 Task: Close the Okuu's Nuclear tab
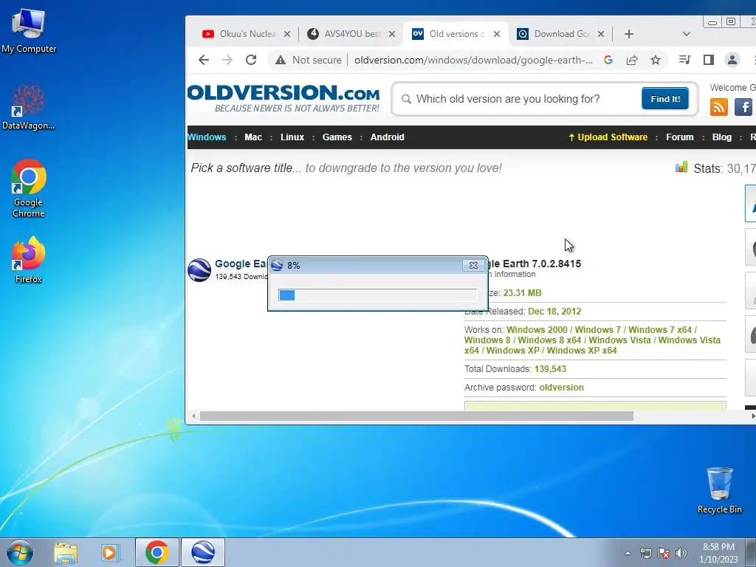(287, 34)
